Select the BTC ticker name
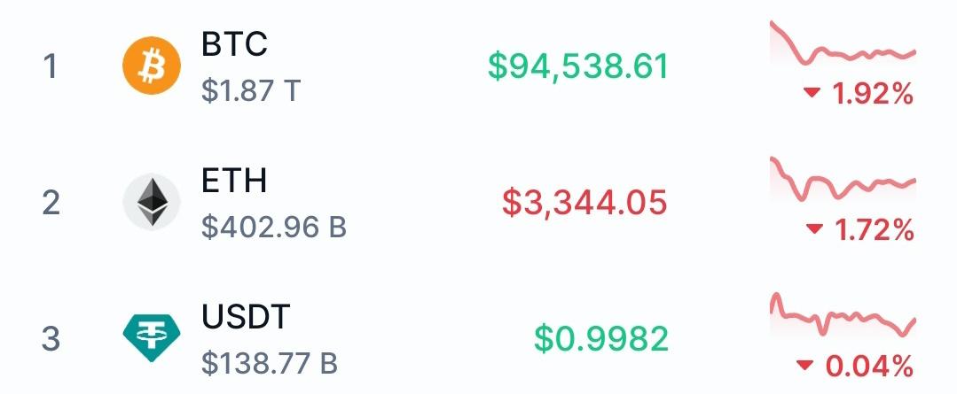 point(234,44)
